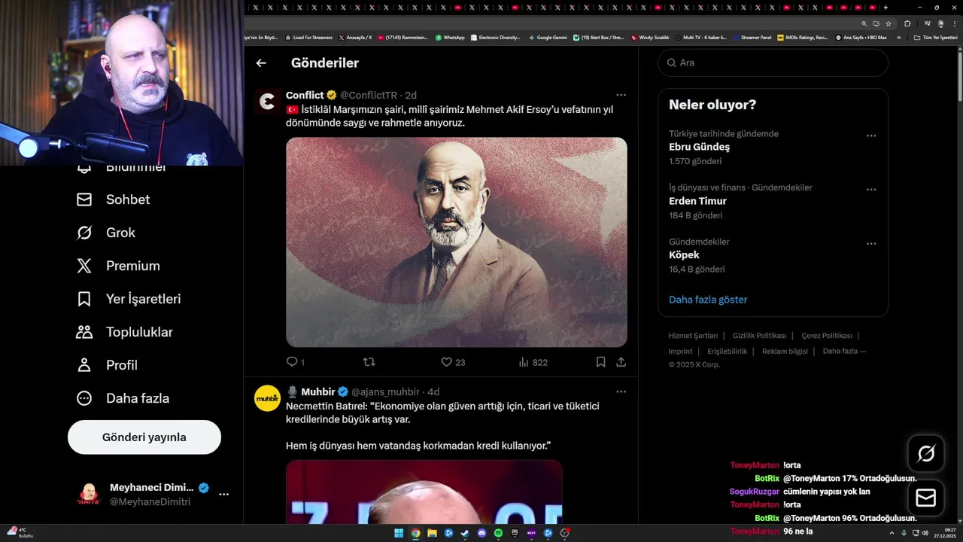The width and height of the screenshot is (963, 542).
Task: Open Spotify from the taskbar
Action: pos(498,533)
